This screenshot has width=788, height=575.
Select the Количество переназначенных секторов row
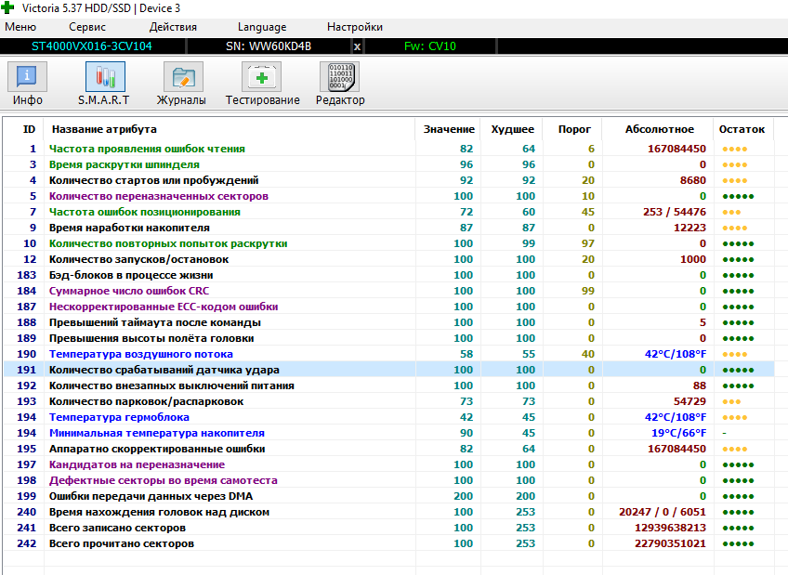(158, 196)
